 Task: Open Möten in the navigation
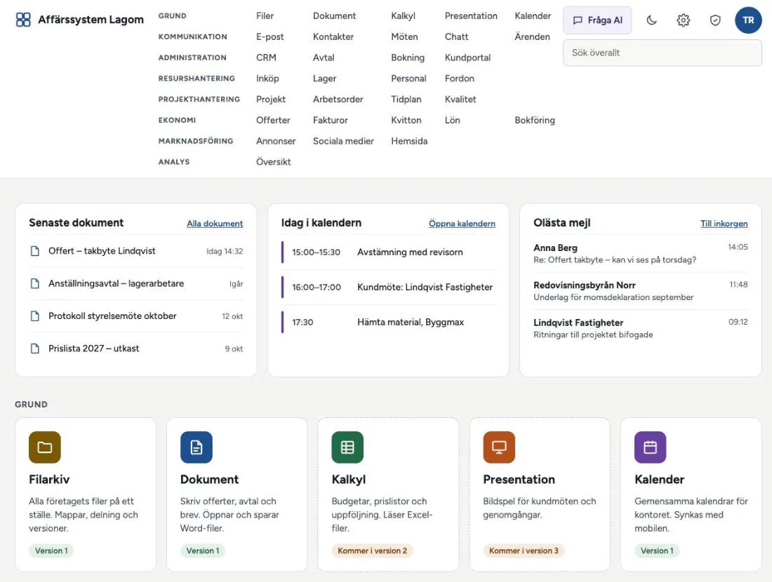404,37
